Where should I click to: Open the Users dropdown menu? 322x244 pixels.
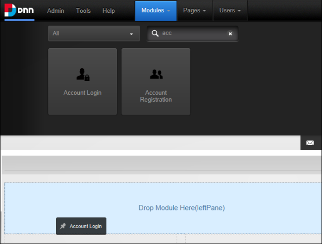[x=230, y=11]
